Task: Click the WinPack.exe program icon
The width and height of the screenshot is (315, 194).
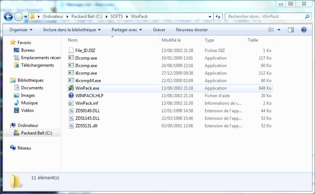Action: coord(71,88)
